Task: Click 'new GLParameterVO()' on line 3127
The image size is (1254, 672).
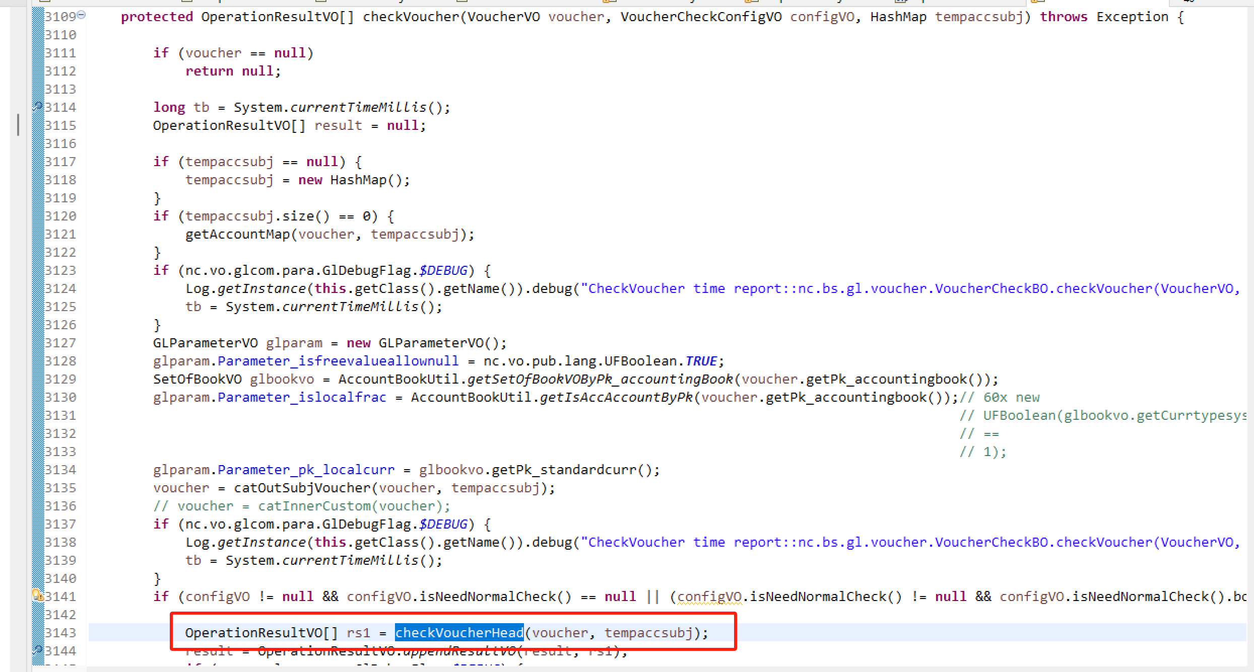Action: pos(423,343)
